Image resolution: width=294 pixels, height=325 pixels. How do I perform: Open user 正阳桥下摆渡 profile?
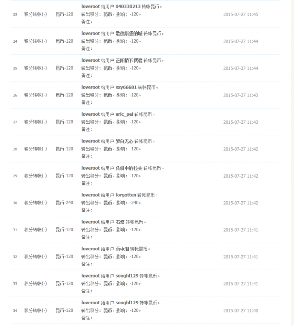pyautogui.click(x=129, y=61)
